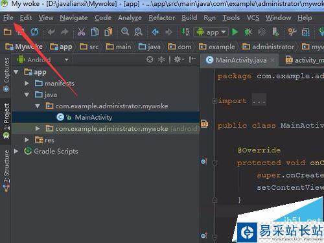This screenshot has width=324, height=243.
Task: Click Mywoke in the breadcrumb bar
Action: coord(24,47)
